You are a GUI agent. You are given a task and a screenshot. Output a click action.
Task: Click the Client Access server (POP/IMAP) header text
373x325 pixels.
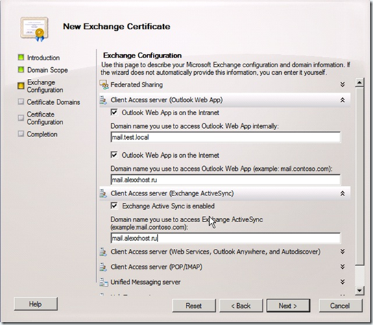pyautogui.click(x=156, y=267)
